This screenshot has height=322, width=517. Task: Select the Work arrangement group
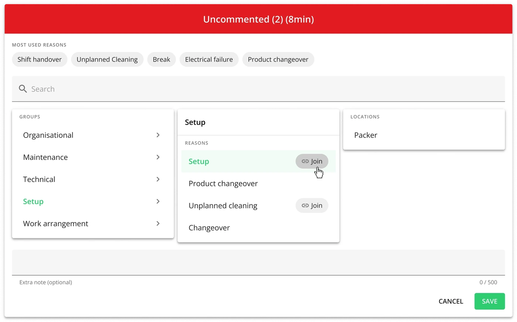[x=93, y=224]
